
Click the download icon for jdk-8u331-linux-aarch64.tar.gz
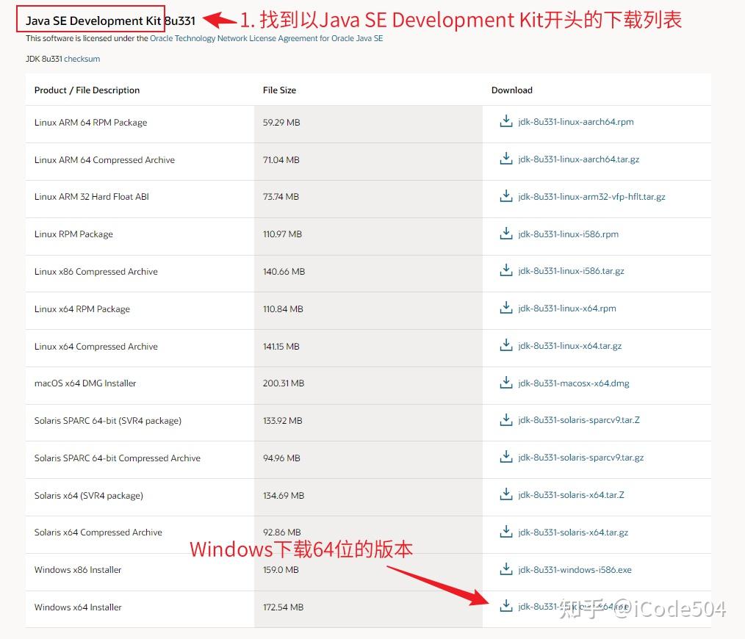pyautogui.click(x=505, y=159)
